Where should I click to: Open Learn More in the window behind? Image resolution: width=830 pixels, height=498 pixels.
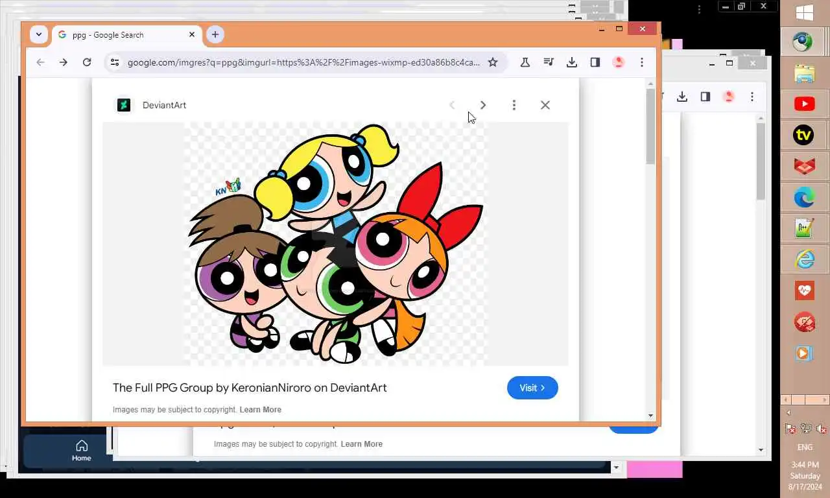tap(361, 444)
